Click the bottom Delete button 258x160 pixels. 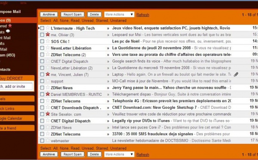coord(94,154)
